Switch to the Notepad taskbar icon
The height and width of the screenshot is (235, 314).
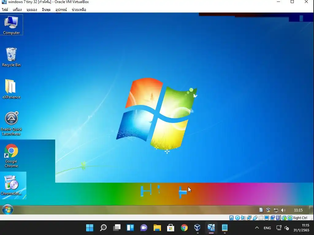[x=225, y=228]
